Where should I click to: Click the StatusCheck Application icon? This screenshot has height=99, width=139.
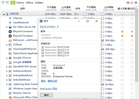(10, 53)
